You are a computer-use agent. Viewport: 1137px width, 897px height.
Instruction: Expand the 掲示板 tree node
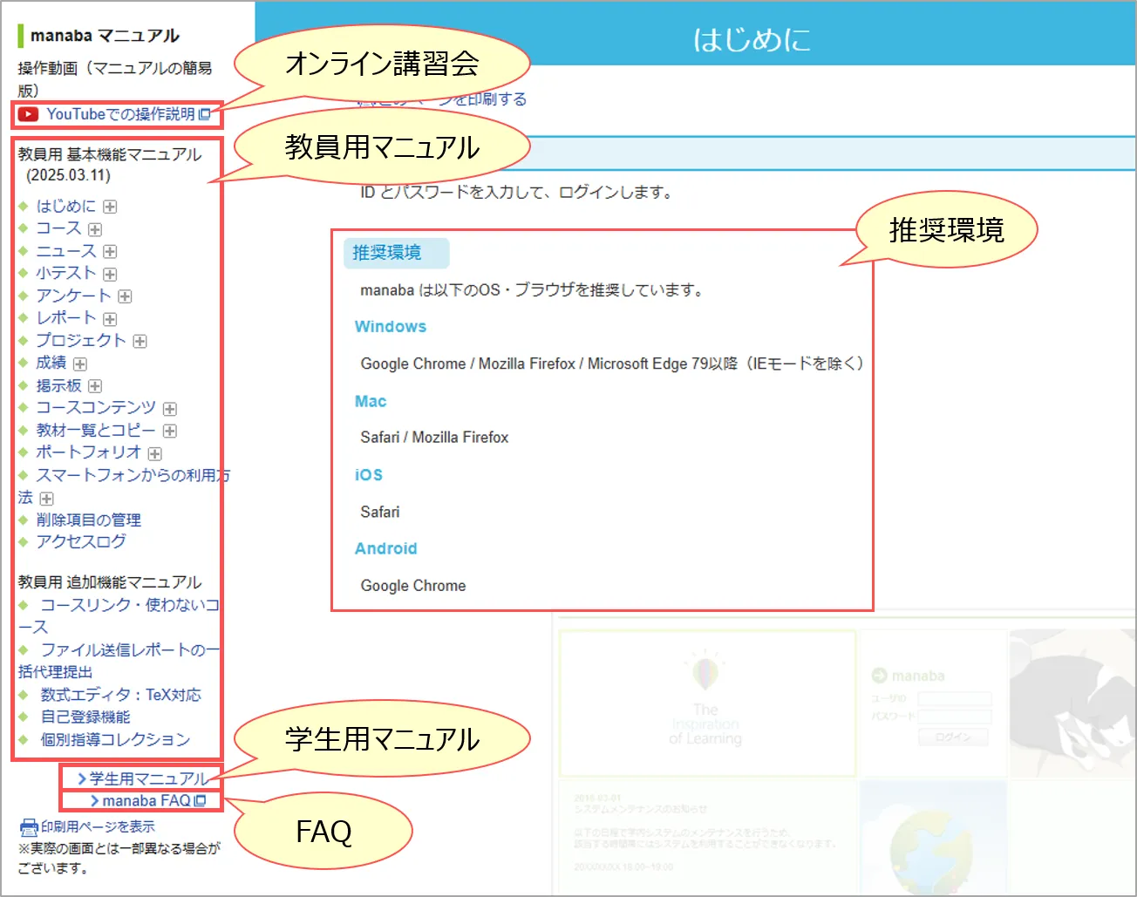[95, 386]
